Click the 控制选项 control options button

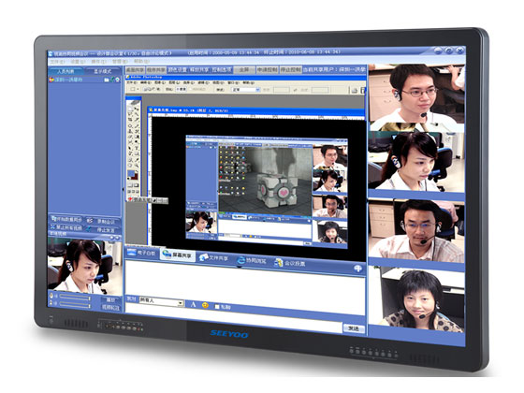click(x=222, y=70)
